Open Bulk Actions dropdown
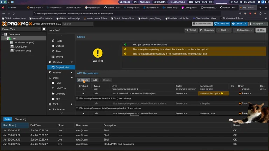 click(243, 30)
